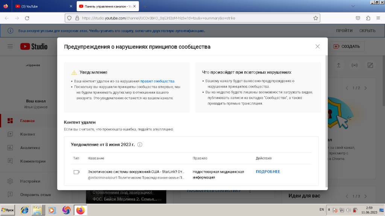Open Internet Explorer from the taskbar
Viewport: 385px width, 216px height.
click(24, 210)
